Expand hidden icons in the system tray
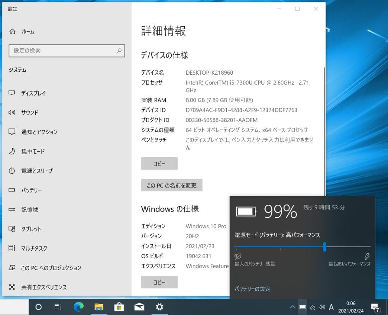Screen dimensions: 388x315 tap(292, 307)
